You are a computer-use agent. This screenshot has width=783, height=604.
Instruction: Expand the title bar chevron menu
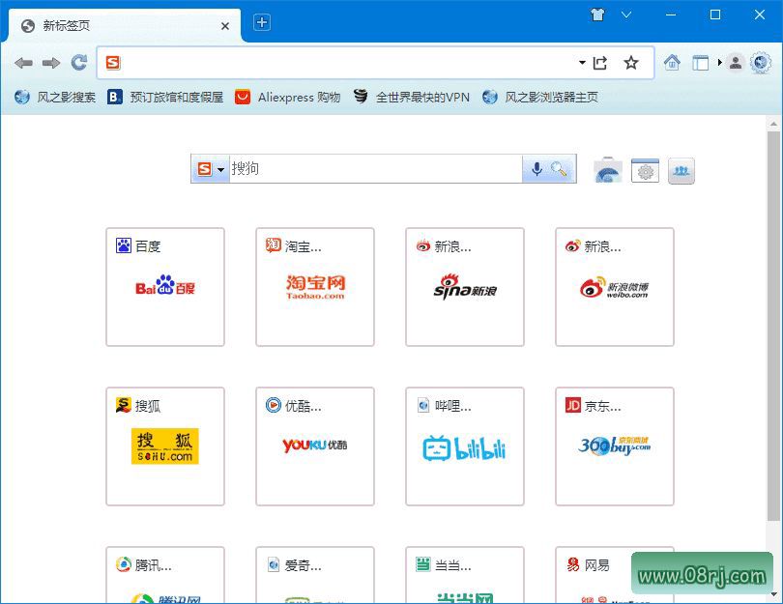pos(626,14)
